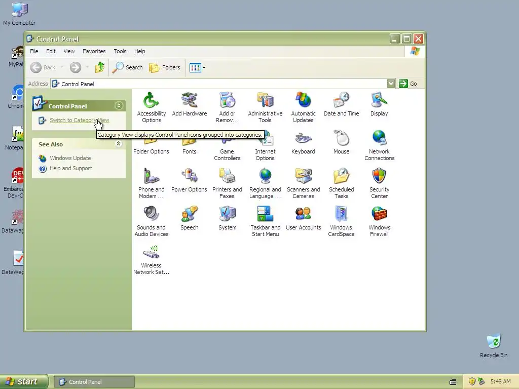Image resolution: width=519 pixels, height=389 pixels.
Task: Click the Up folder toolbar button
Action: (x=100, y=67)
